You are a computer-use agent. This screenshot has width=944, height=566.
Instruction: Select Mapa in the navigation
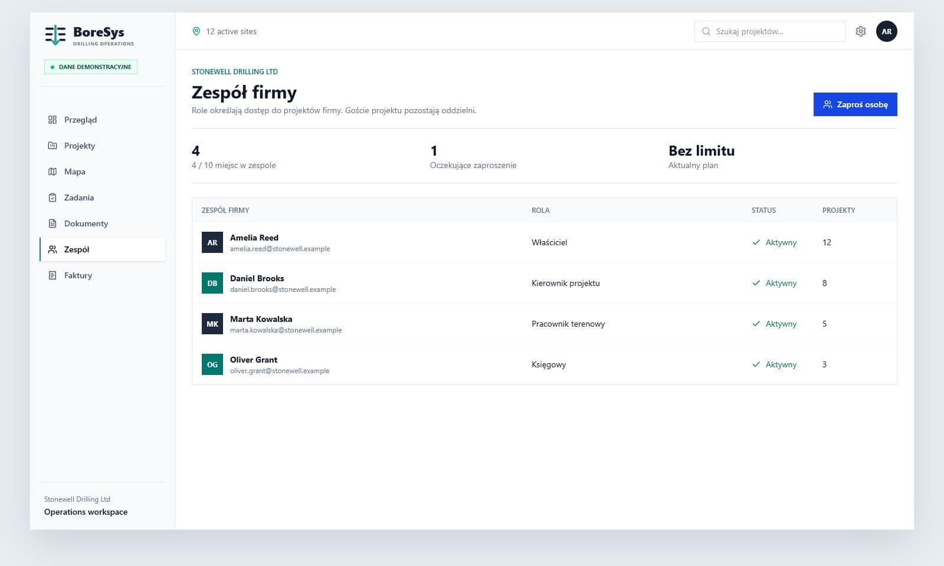coord(103,172)
